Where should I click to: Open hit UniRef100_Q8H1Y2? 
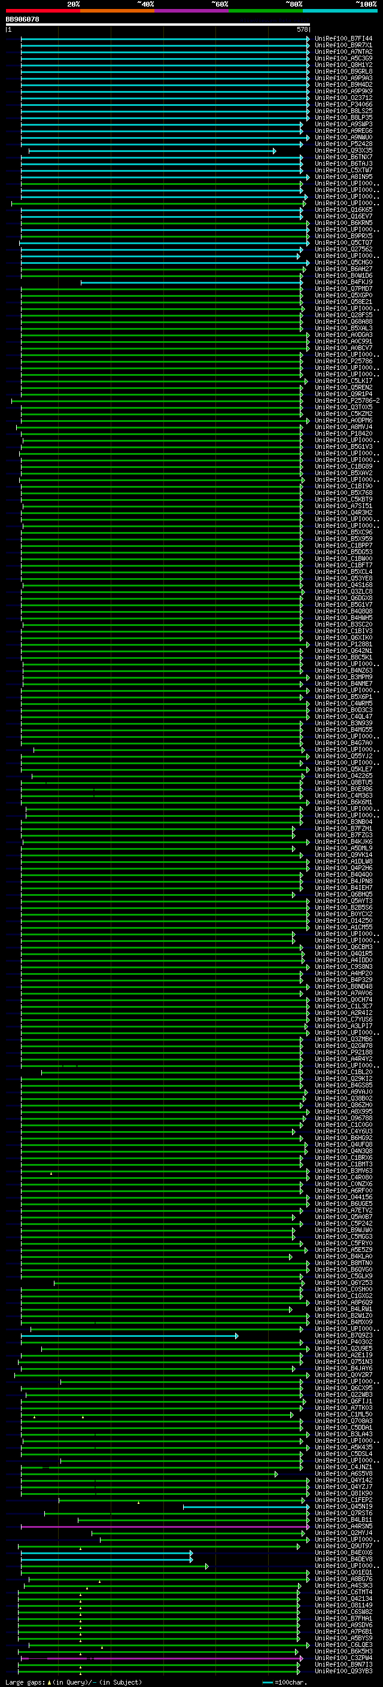coord(343,65)
